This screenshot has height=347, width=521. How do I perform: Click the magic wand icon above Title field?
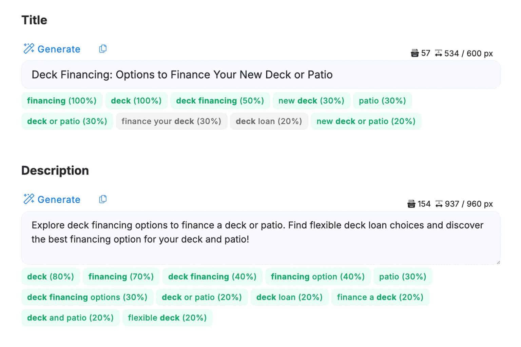29,49
